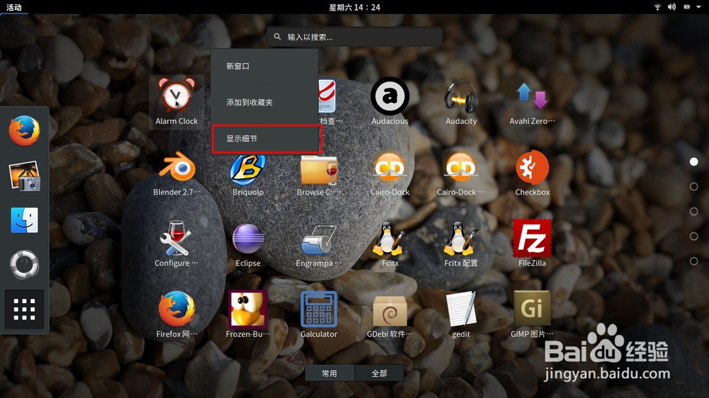The height and width of the screenshot is (398, 709).
Task: Open photo viewer icon in dock
Action: [24, 176]
